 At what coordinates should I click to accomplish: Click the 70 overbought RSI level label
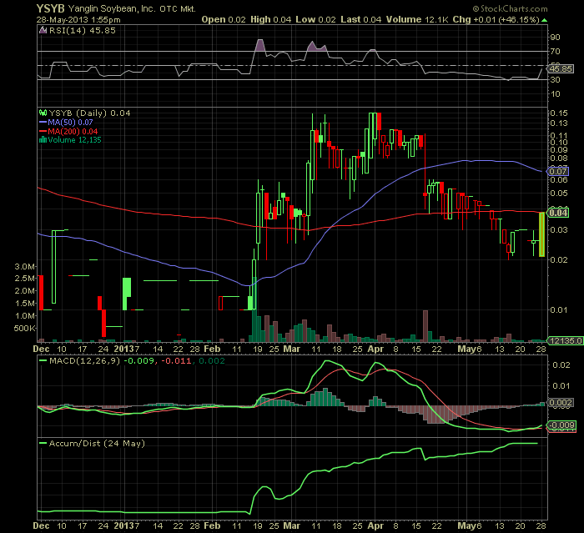pyautogui.click(x=556, y=52)
